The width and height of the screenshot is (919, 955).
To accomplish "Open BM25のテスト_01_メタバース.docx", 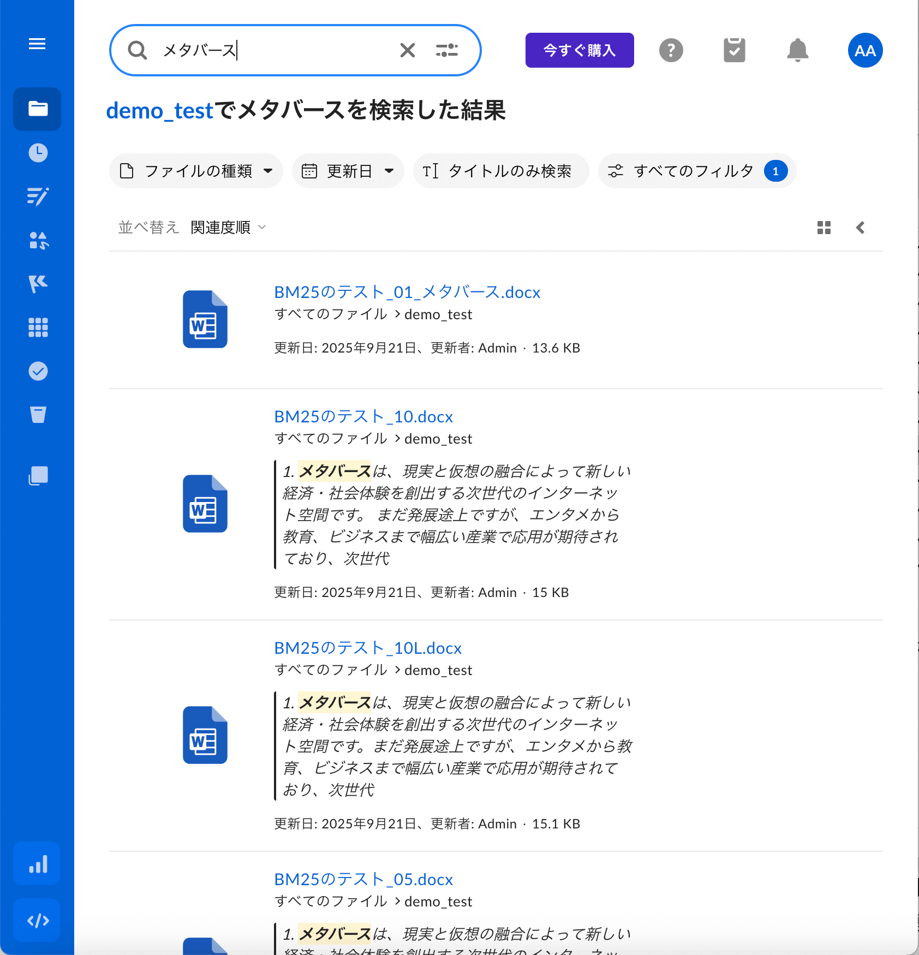I will click(407, 293).
